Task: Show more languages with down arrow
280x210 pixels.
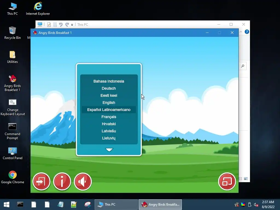Action: pyautogui.click(x=109, y=150)
